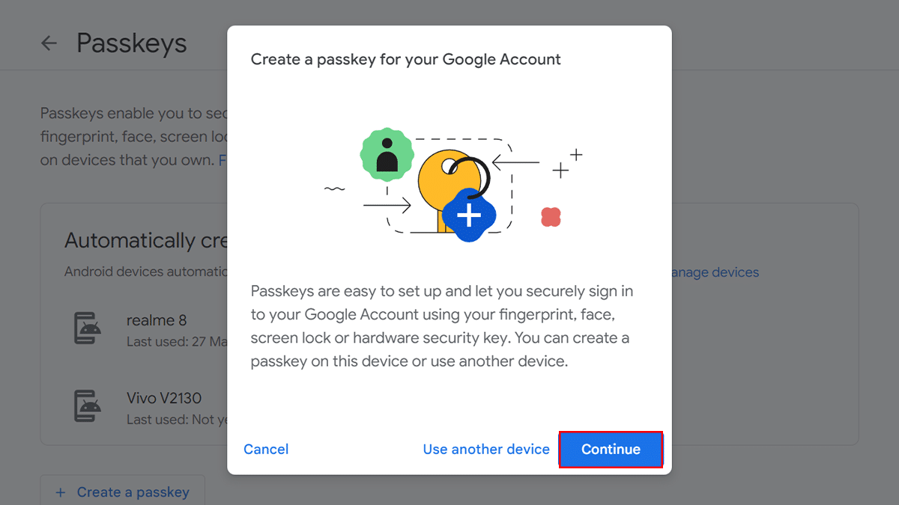Viewport: 899px width, 505px height.
Task: Choose Use another device
Action: [x=486, y=449]
